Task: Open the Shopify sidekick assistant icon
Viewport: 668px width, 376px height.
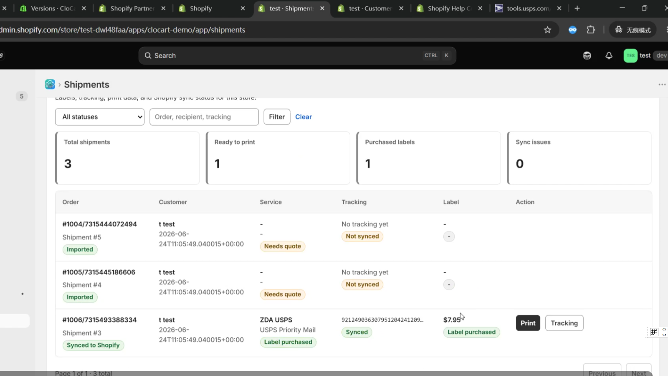Action: pos(587,56)
